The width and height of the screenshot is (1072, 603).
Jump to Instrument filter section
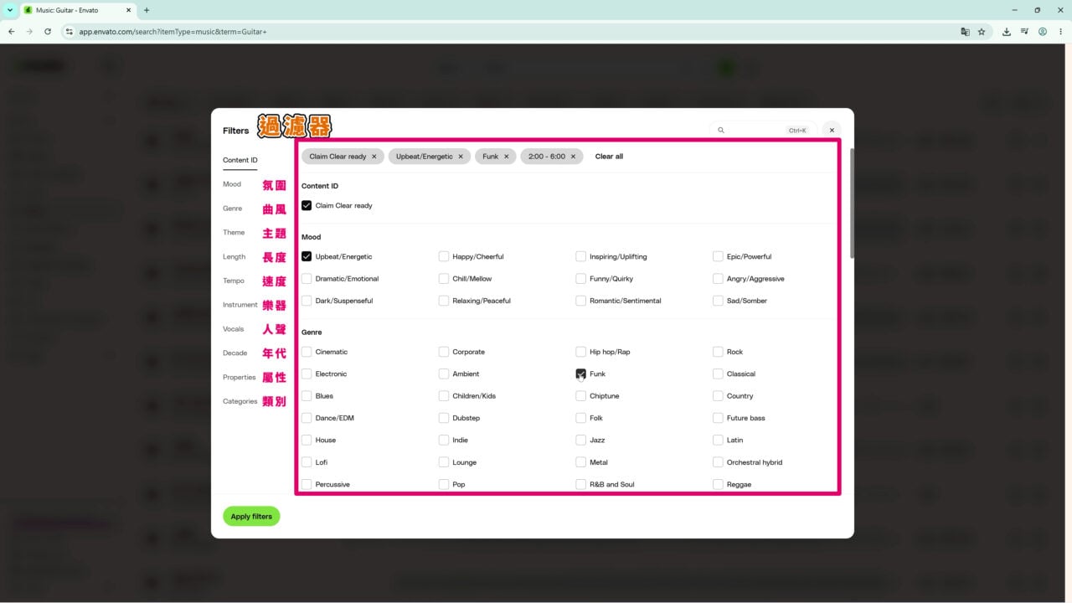(x=240, y=305)
